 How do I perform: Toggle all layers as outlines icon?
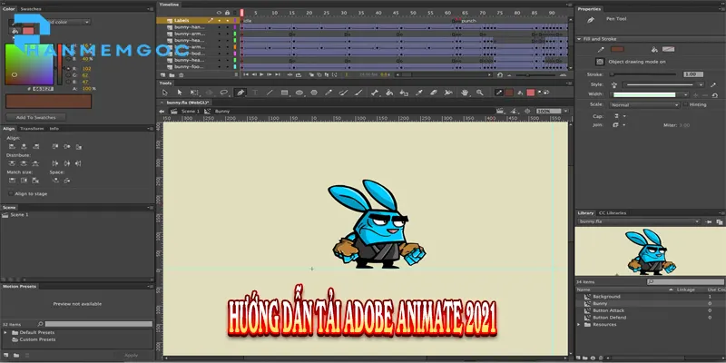235,13
